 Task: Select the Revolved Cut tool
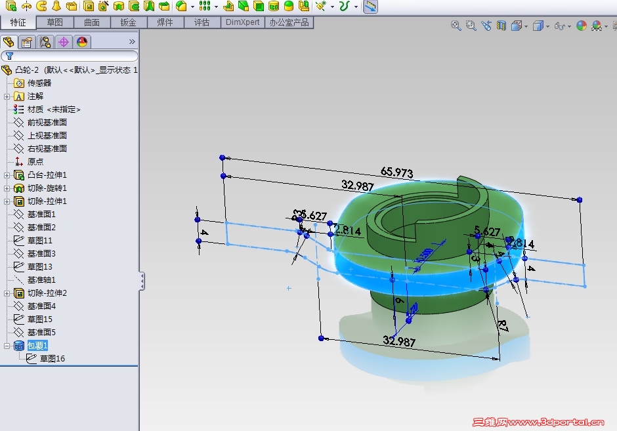tap(118, 5)
